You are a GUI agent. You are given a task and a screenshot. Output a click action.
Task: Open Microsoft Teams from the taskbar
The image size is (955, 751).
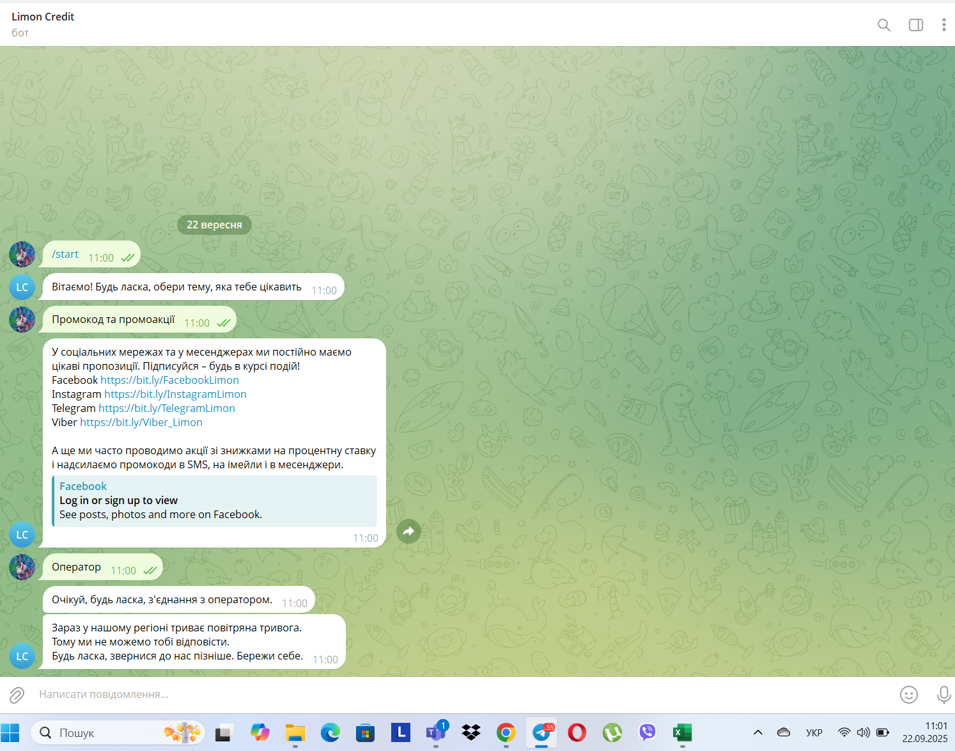[x=436, y=733]
